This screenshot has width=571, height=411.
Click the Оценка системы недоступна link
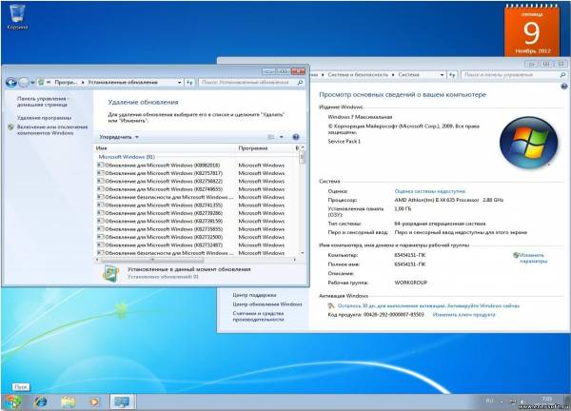pyautogui.click(x=430, y=191)
